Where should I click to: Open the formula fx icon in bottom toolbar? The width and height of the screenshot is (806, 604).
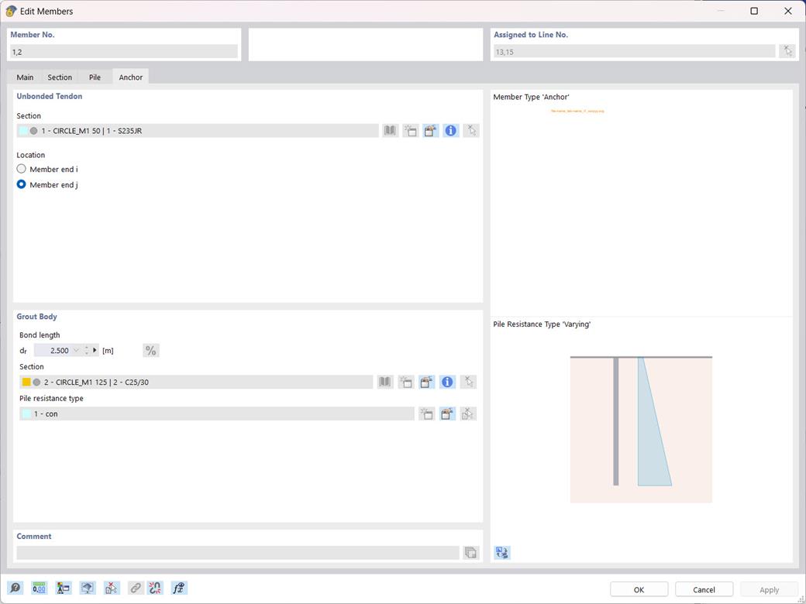click(179, 588)
